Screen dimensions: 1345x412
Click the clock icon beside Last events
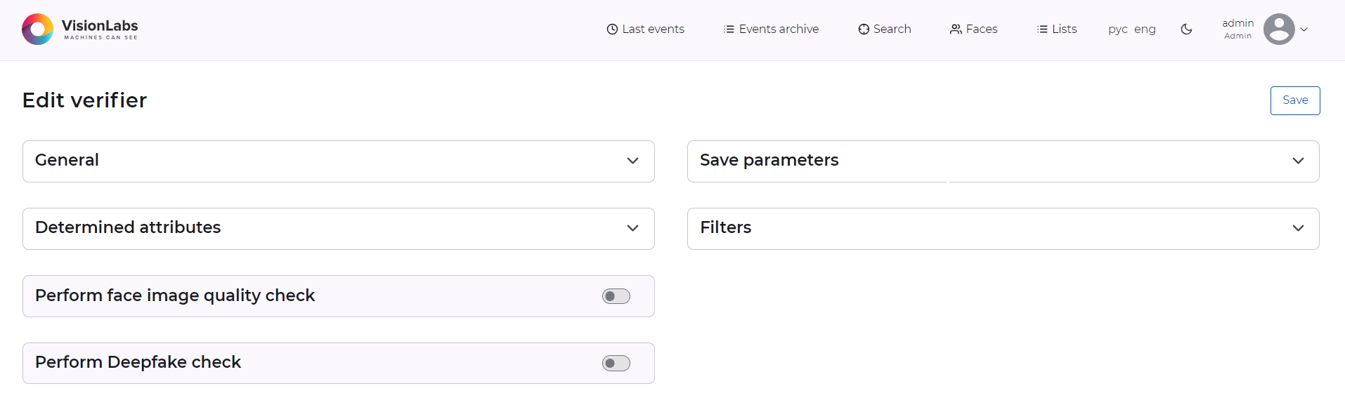(612, 29)
